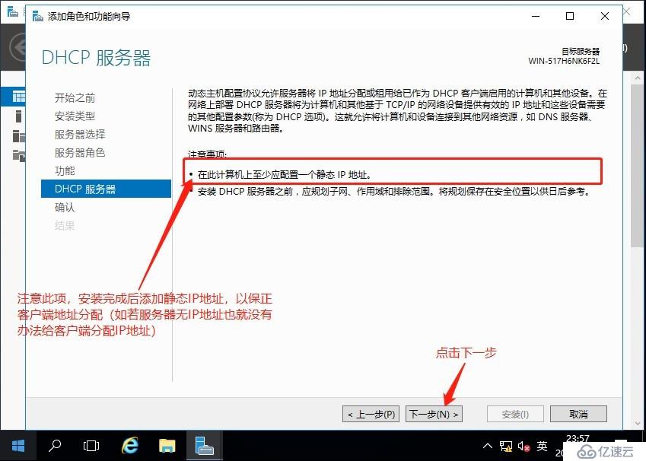Open 服务器角色 wizard step
The image size is (646, 461).
[x=80, y=152]
